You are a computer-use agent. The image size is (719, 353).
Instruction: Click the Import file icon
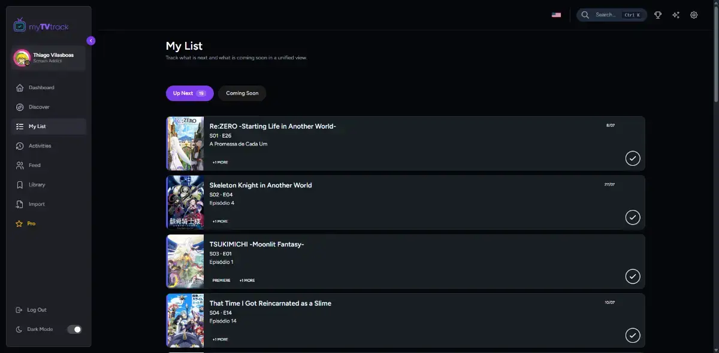20,205
